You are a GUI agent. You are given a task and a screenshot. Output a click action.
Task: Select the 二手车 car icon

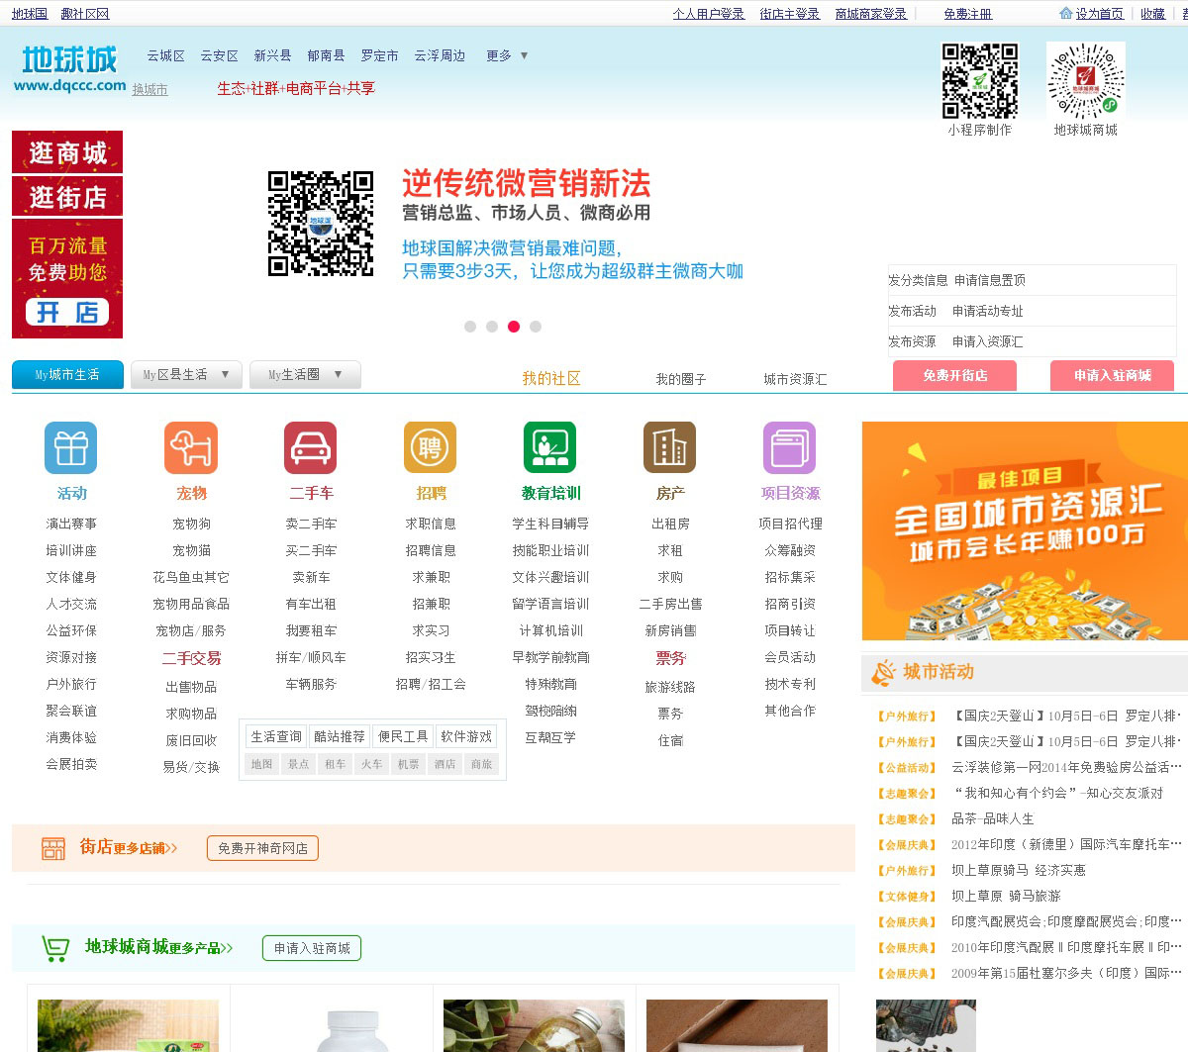[310, 448]
